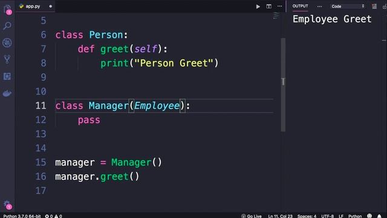Change file encoding UTF-8
387x218 pixels.
(x=328, y=216)
